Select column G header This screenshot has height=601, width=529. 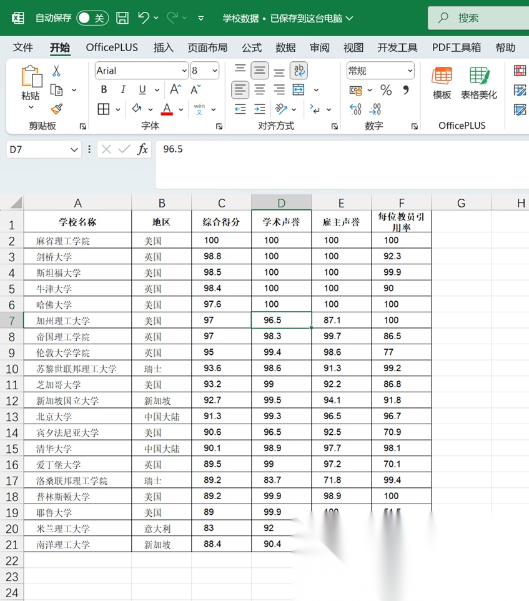(461, 203)
